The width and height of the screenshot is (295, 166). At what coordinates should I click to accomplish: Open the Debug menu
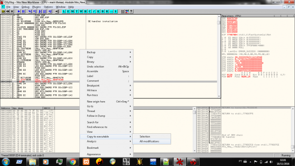tap(25, 7)
